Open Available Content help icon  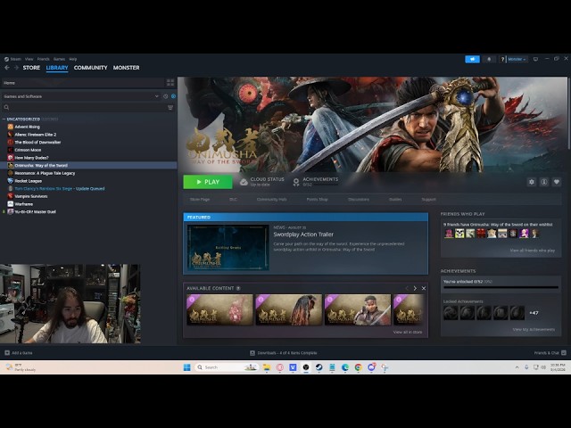tap(238, 288)
